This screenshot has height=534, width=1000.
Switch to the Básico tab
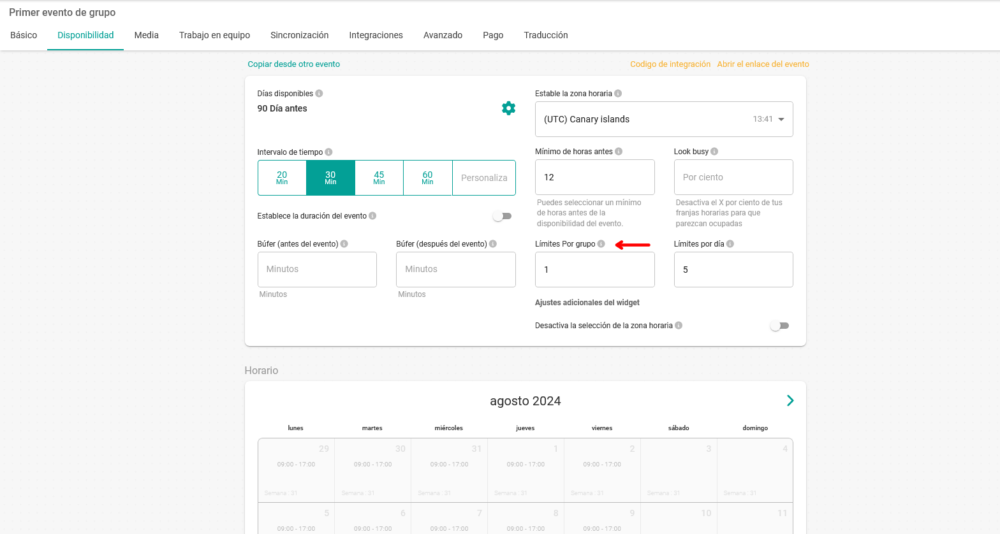(x=24, y=36)
